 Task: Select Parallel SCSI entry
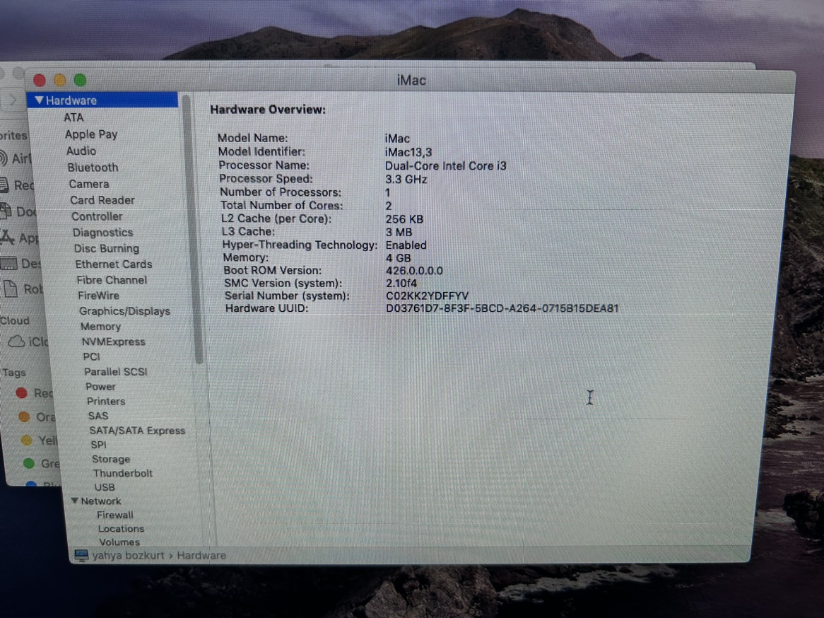pyautogui.click(x=116, y=371)
